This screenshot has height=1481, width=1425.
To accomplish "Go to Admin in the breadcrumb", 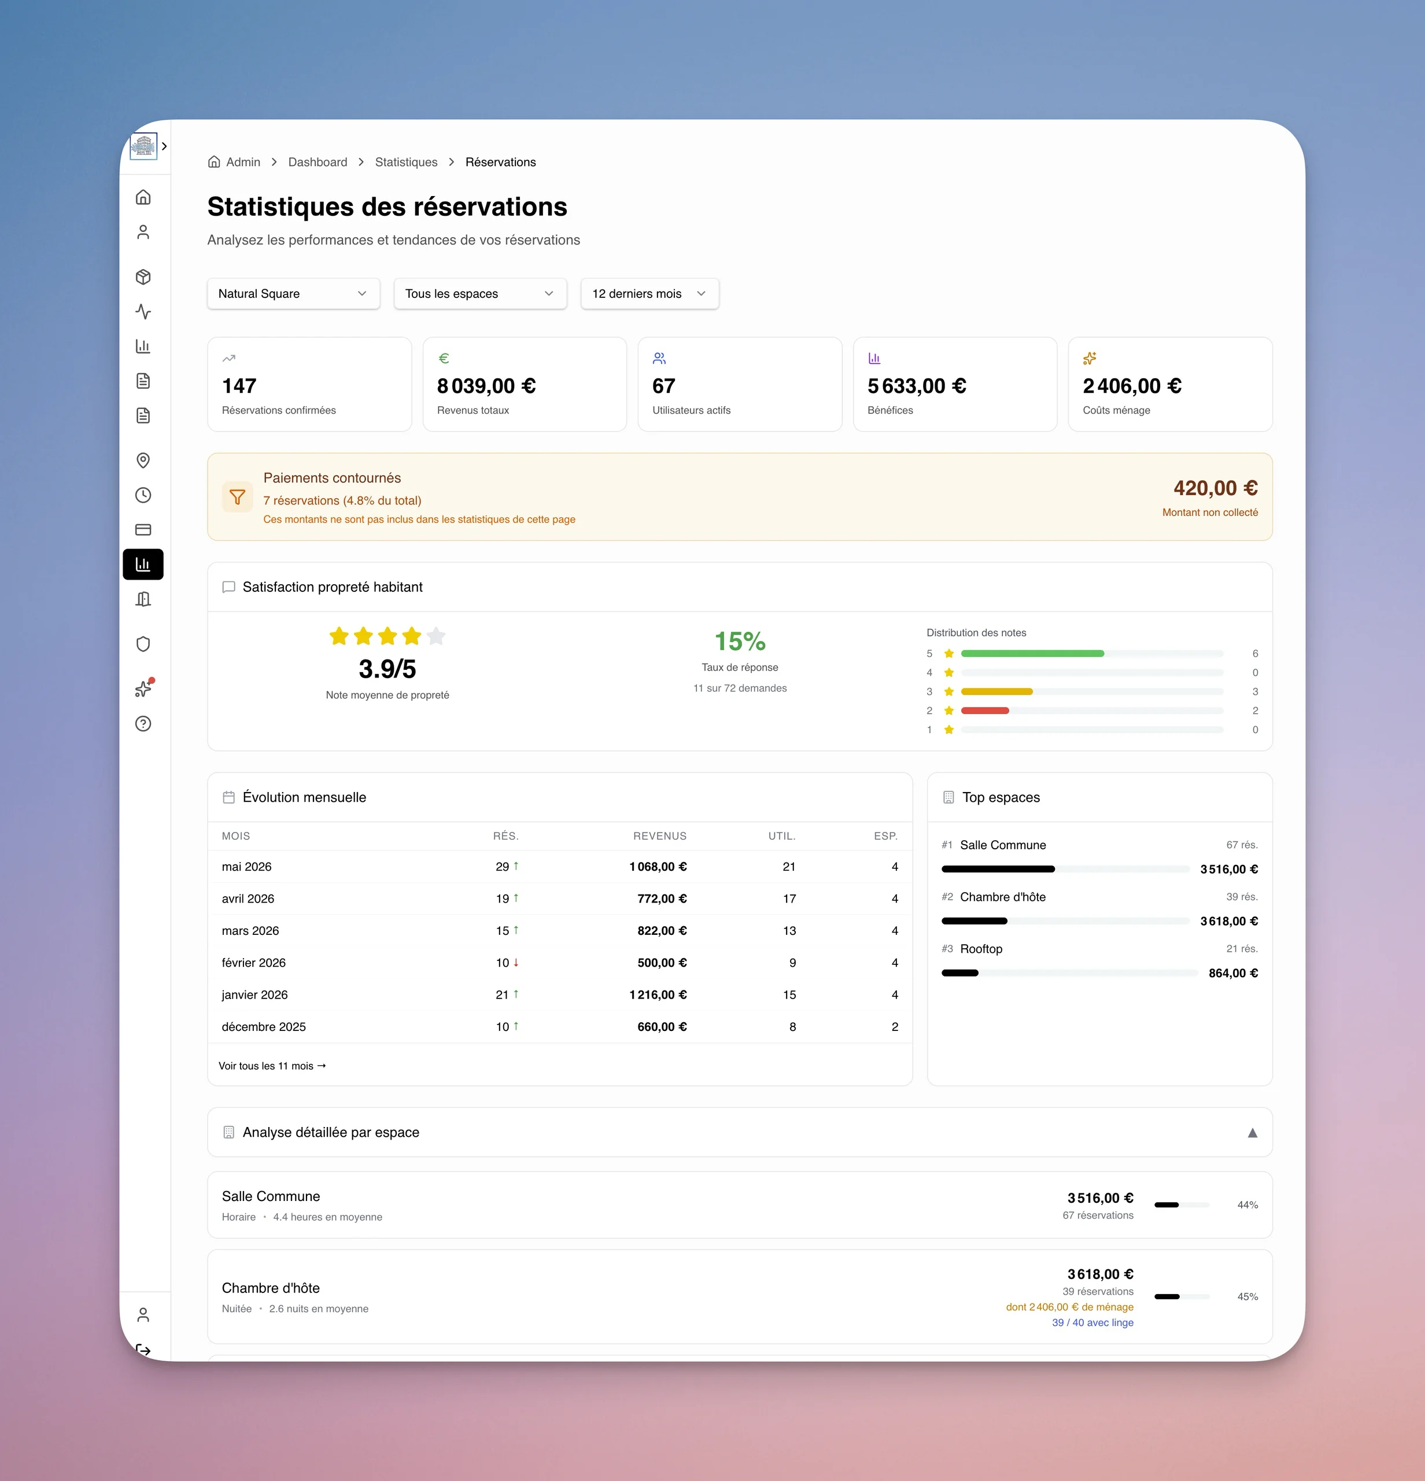I will (x=243, y=163).
